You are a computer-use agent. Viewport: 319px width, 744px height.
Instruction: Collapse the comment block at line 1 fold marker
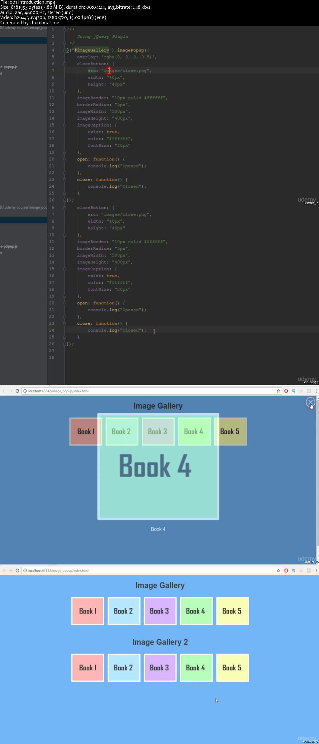coord(64,30)
